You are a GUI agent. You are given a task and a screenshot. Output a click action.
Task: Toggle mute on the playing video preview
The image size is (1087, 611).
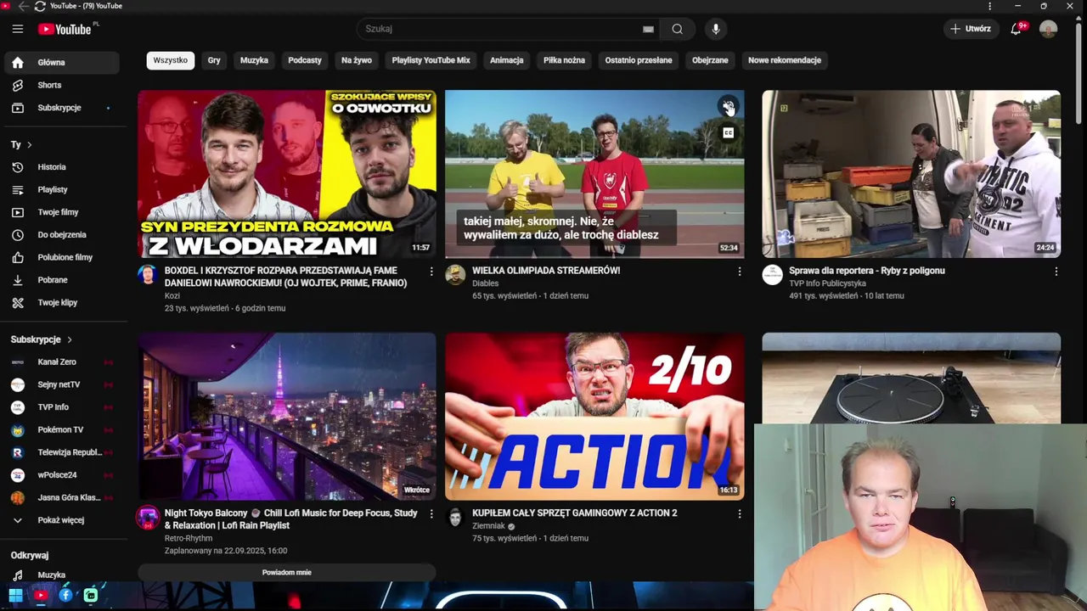[728, 106]
